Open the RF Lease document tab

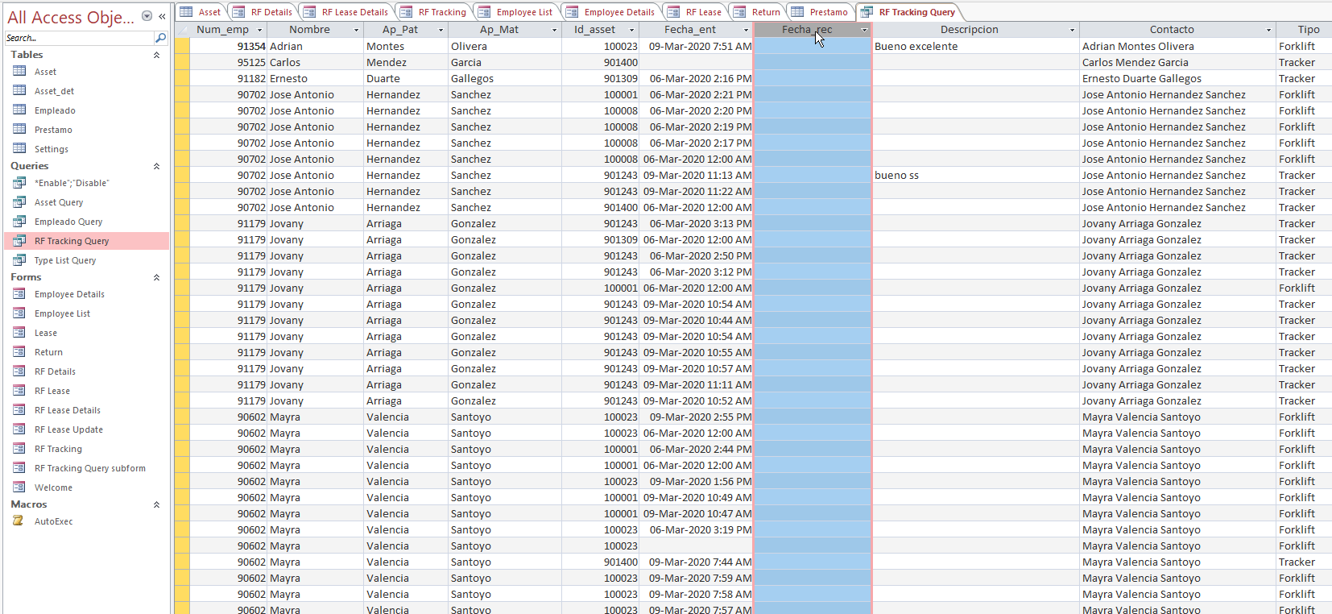[x=696, y=12]
